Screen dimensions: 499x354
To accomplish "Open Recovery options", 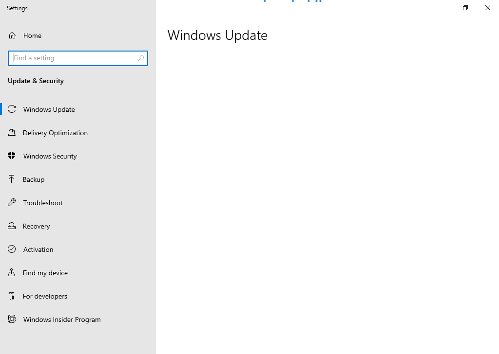I will click(x=78, y=226).
